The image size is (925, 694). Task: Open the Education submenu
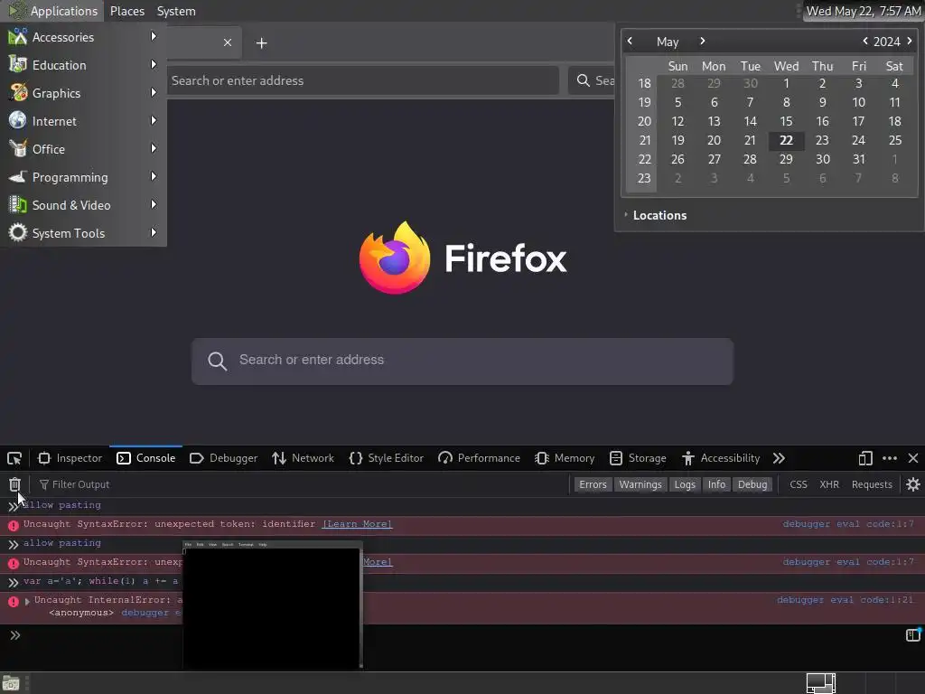[x=83, y=65]
